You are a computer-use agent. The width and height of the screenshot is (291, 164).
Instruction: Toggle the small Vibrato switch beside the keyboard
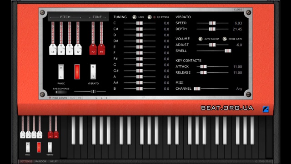pos(50,147)
